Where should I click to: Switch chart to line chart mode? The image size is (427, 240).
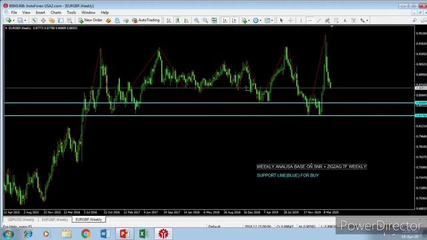(x=187, y=21)
